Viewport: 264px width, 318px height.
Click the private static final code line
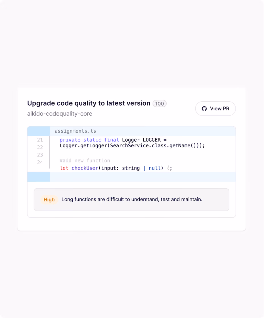(113, 140)
